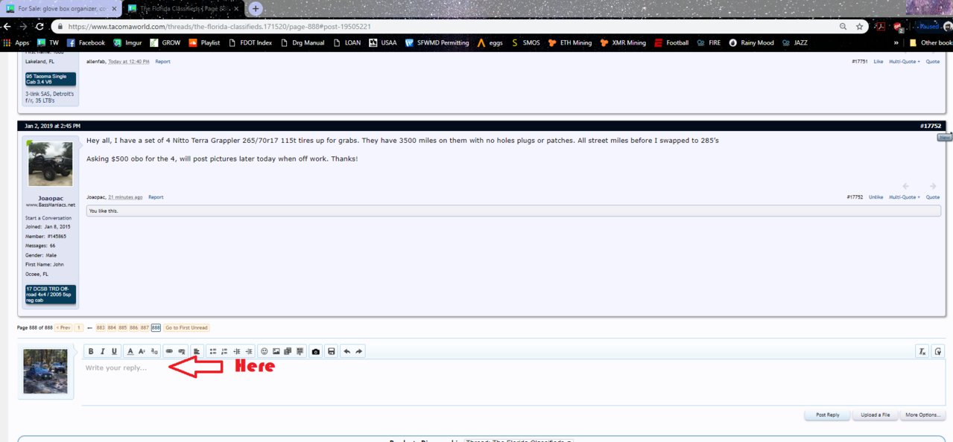Multi-Quote Joaopac's post #17752
Viewport: 953px width, 442px height.
904,197
